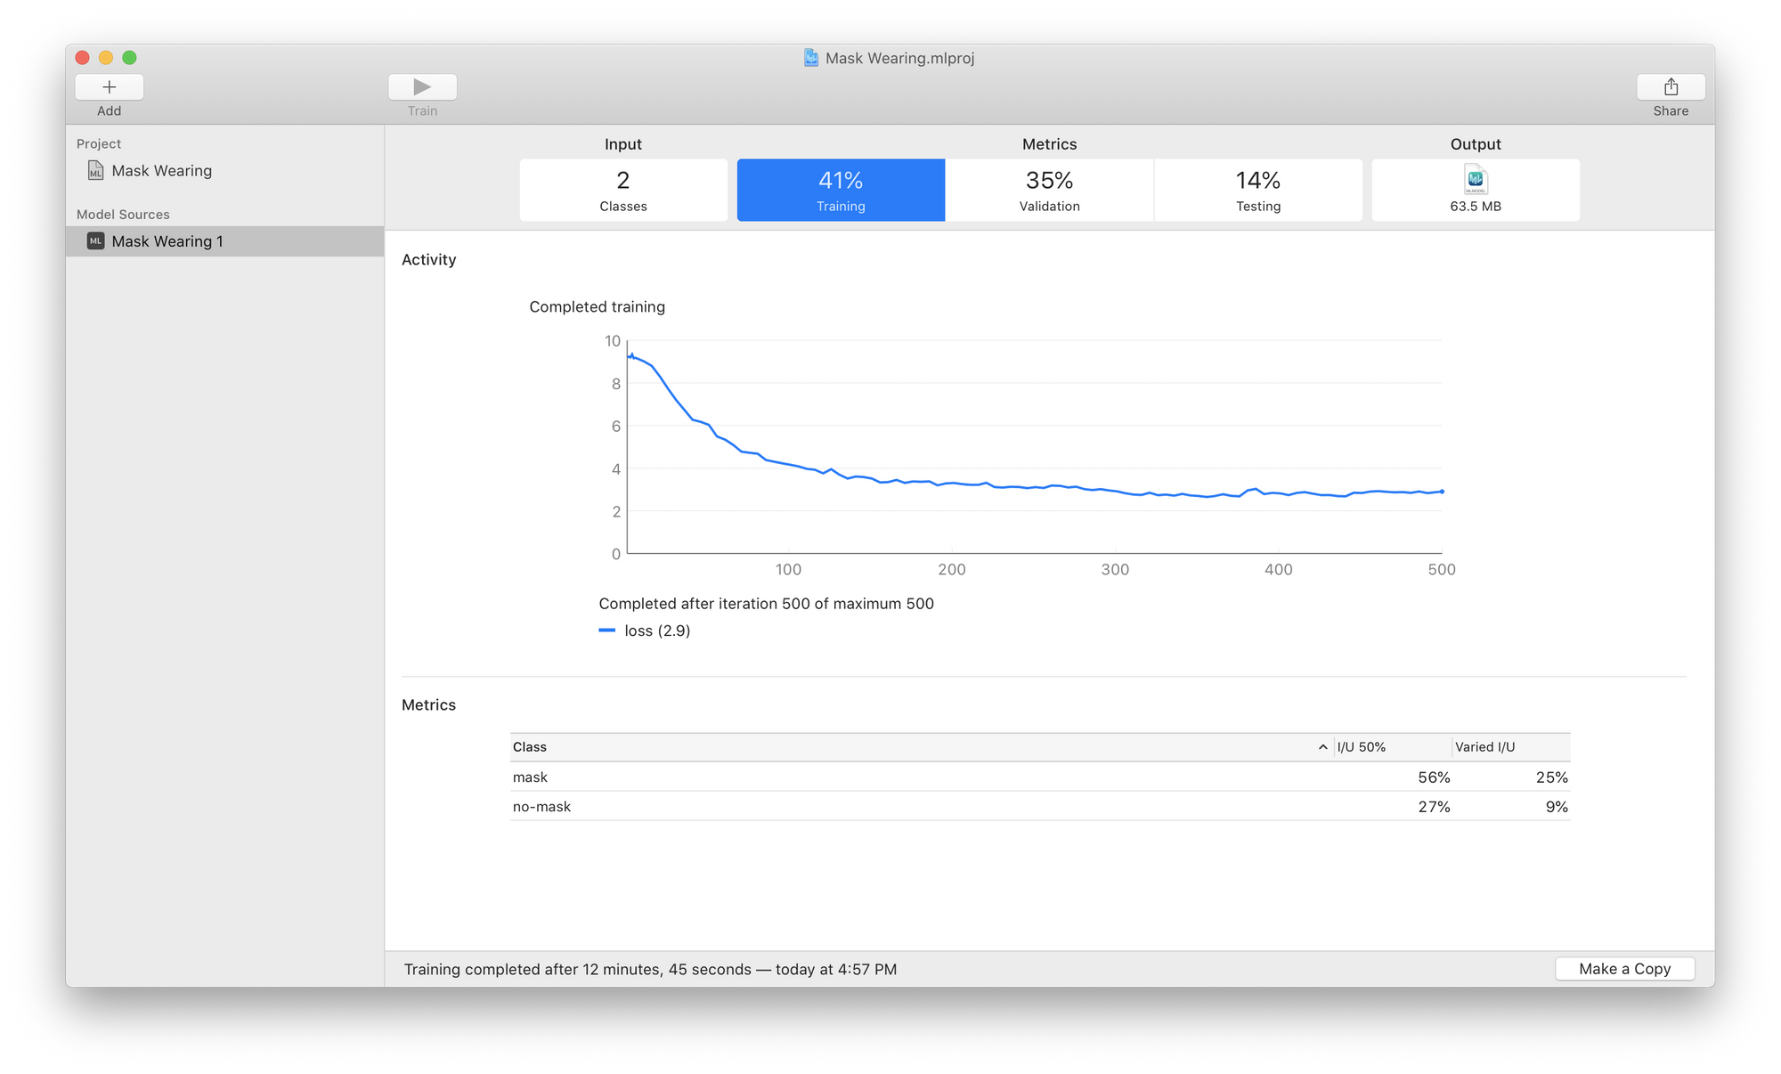Click the mlmodel output file icon
The width and height of the screenshot is (1781, 1074).
[1476, 180]
